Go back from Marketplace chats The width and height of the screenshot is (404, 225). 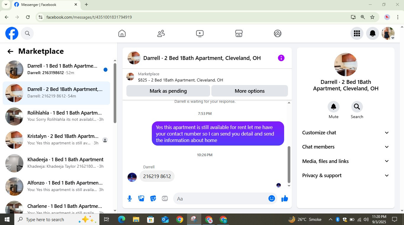point(10,51)
